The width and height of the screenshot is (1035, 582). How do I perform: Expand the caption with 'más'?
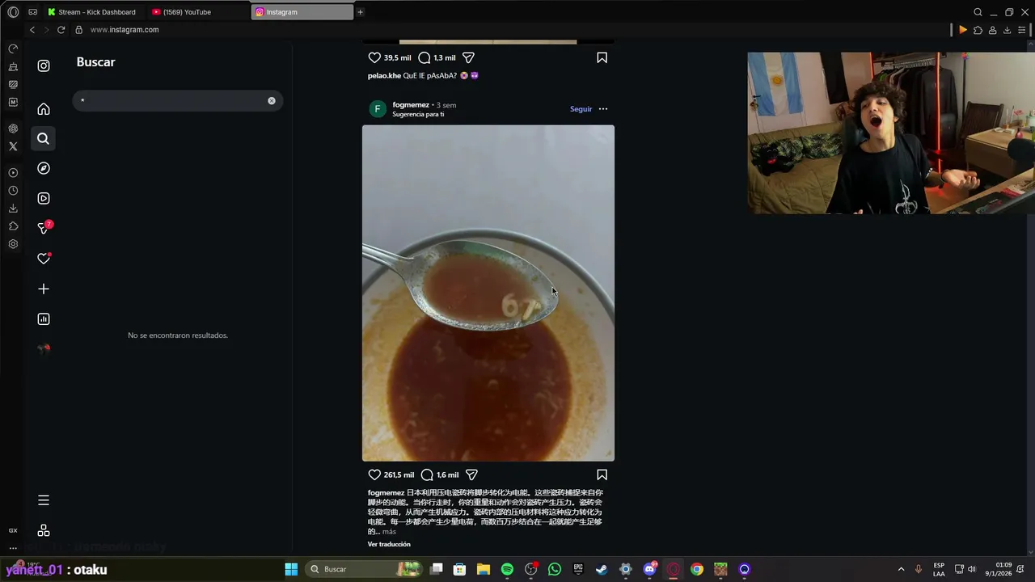pos(389,532)
